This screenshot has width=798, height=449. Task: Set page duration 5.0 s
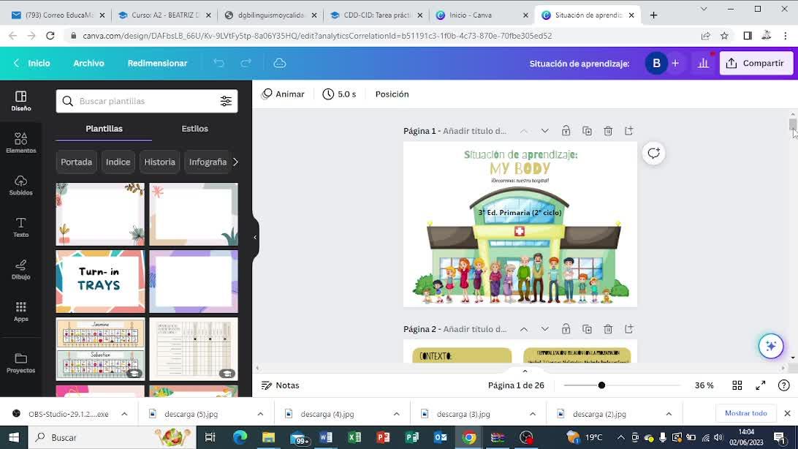point(340,94)
